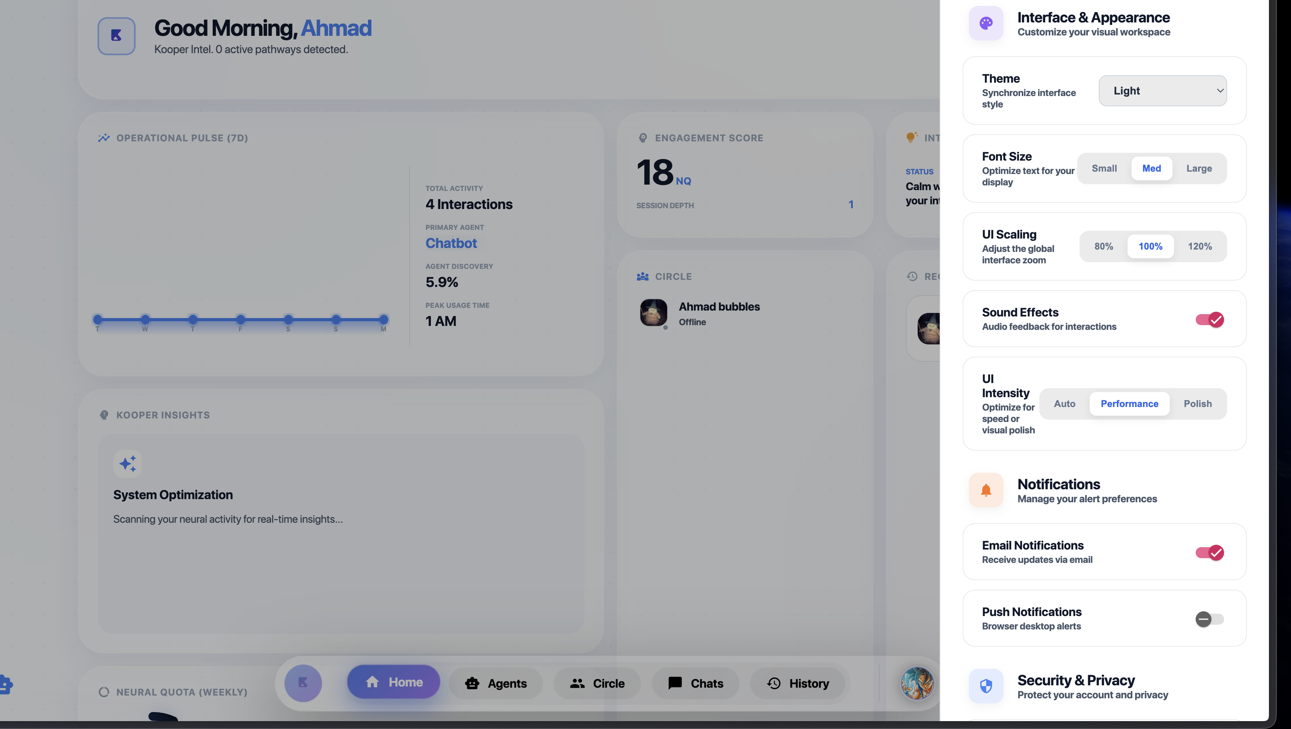This screenshot has height=729, width=1291.
Task: Click the recent history clock icon in card header
Action: [912, 277]
